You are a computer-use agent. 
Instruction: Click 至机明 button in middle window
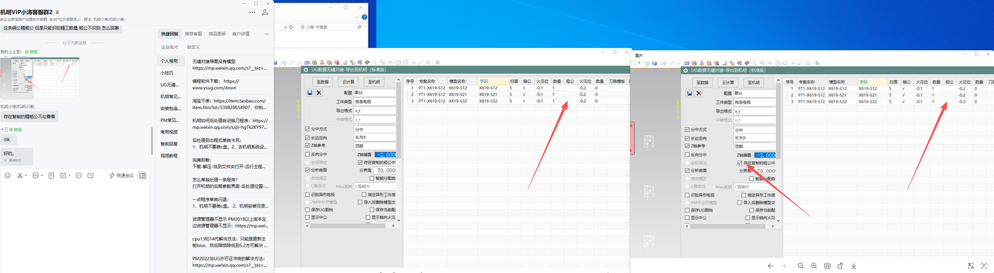(x=374, y=82)
